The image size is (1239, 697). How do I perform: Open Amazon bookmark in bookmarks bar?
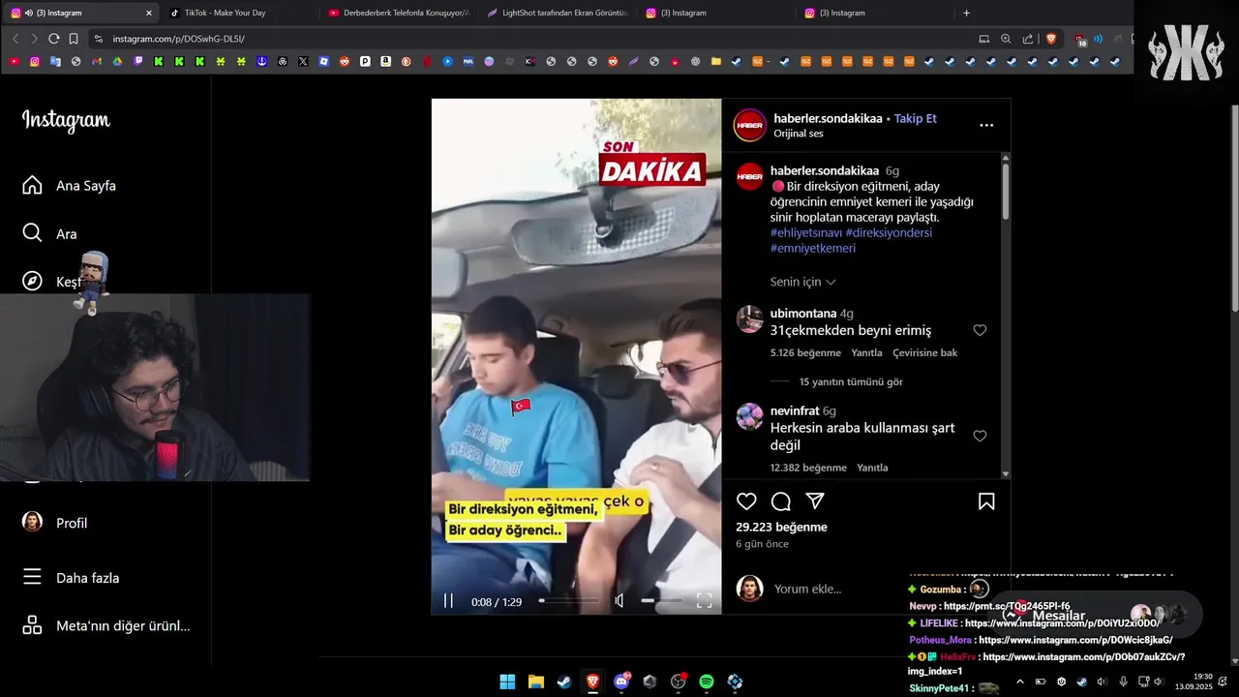[385, 61]
